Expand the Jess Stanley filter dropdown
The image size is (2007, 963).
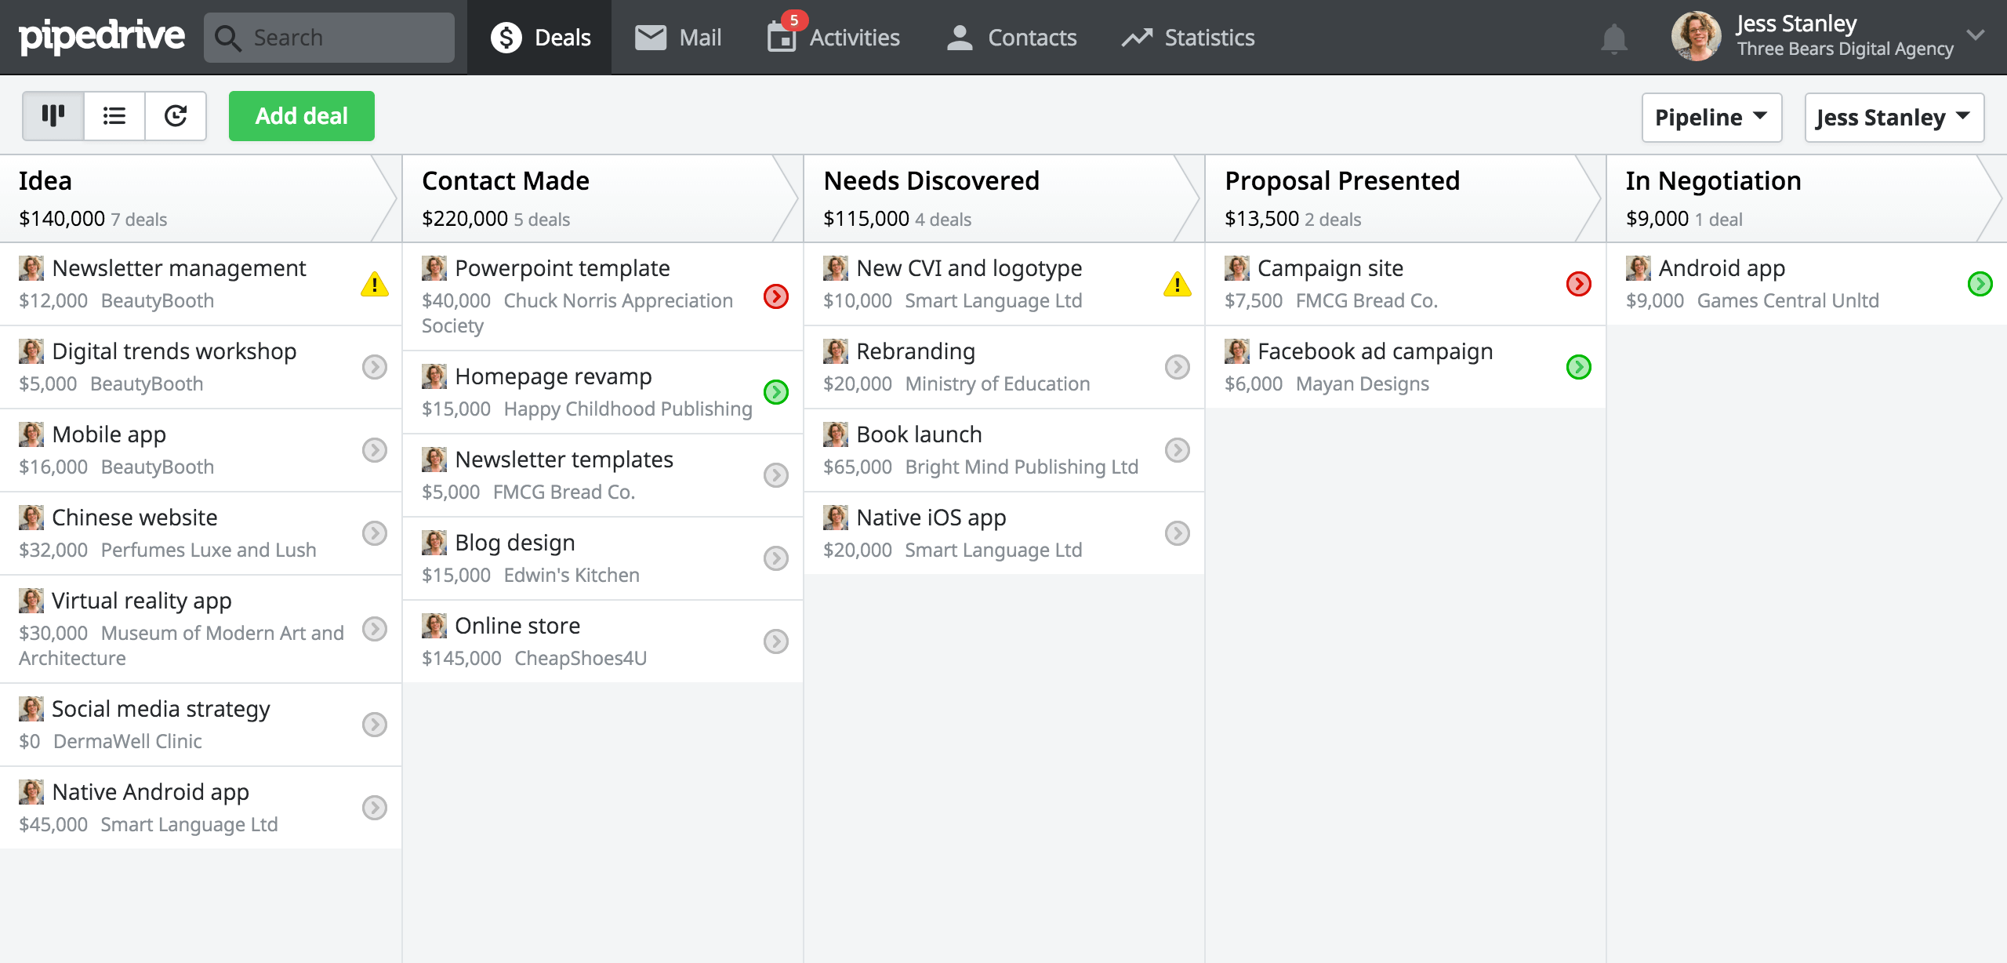coord(1898,117)
